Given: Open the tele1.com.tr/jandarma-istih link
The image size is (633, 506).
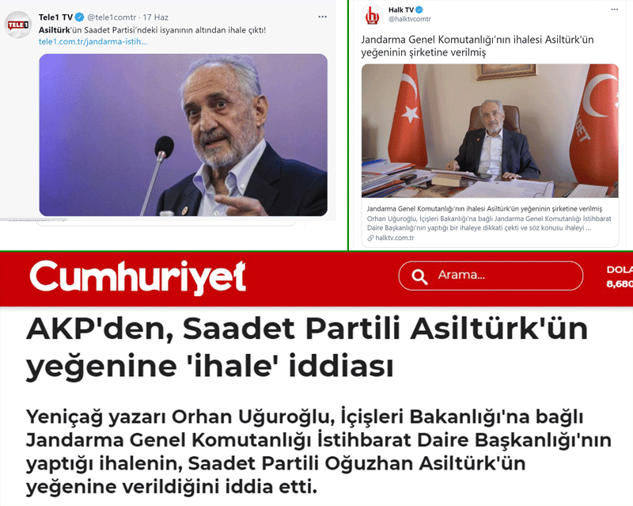Looking at the screenshot, I should pos(93,41).
